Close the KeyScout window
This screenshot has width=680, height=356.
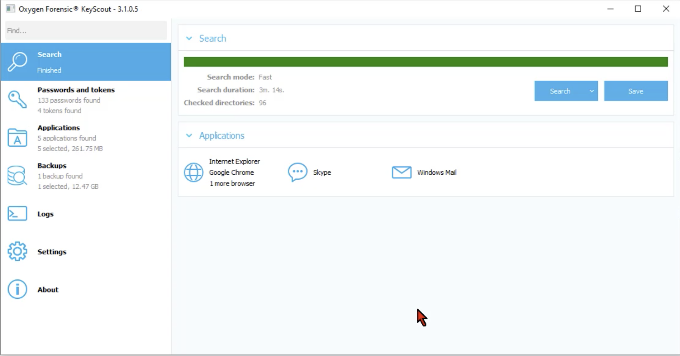tap(666, 9)
